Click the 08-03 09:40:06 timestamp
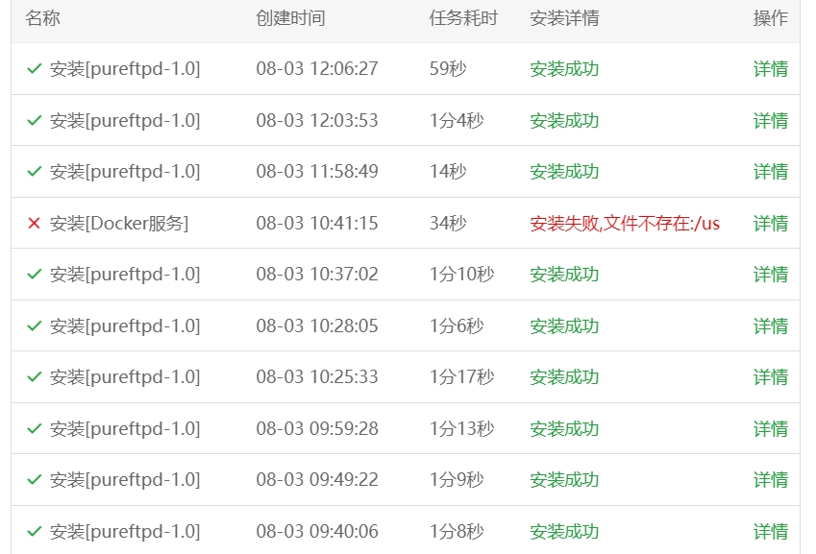This screenshot has width=816, height=554. point(317,532)
